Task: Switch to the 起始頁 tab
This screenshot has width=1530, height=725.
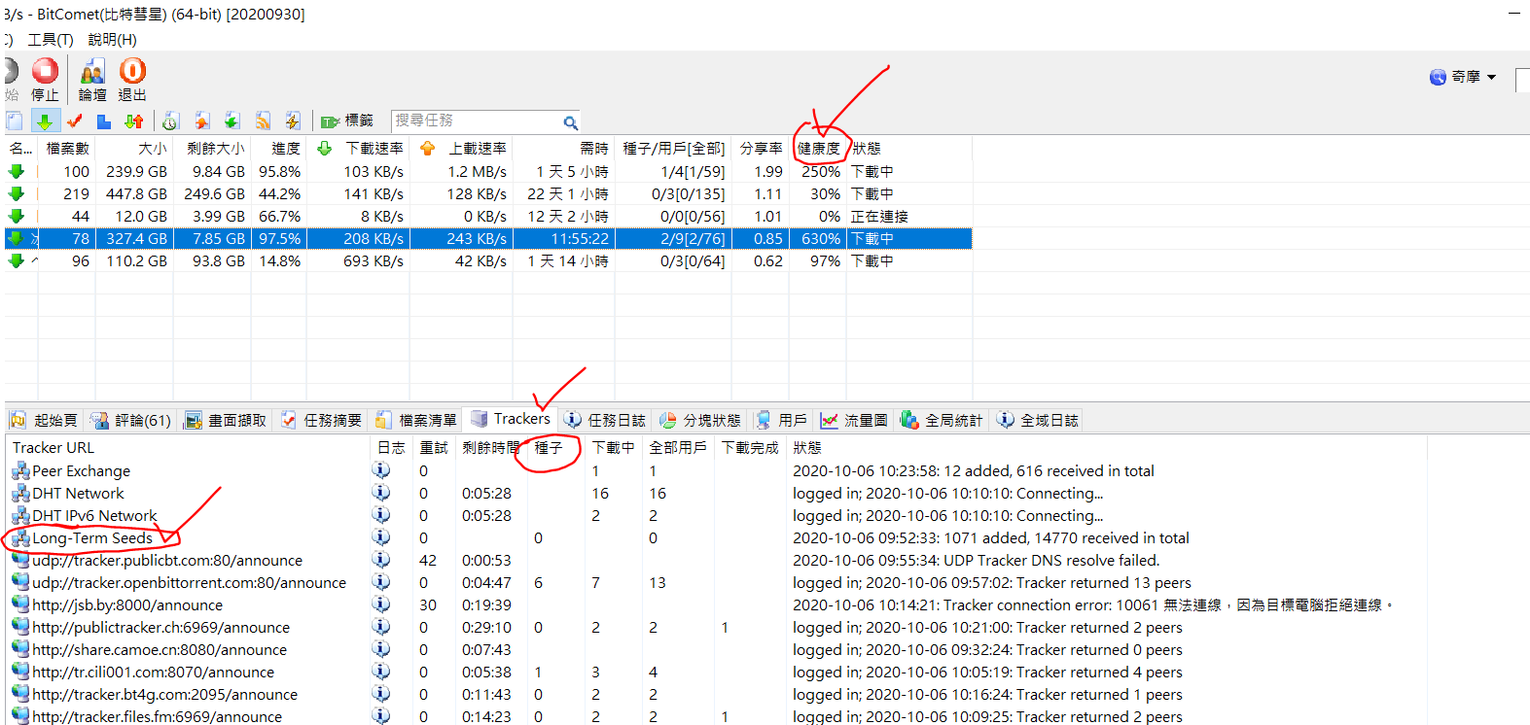Action: click(45, 420)
